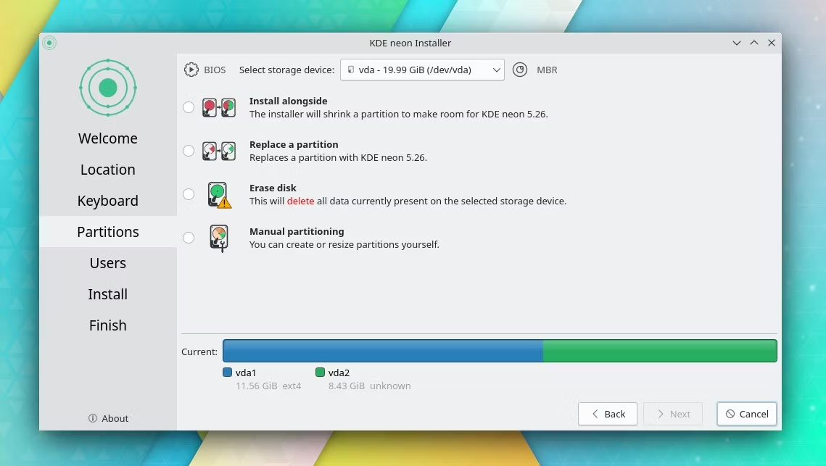Click the Install alongside disk icon
The width and height of the screenshot is (826, 466).
tap(218, 107)
